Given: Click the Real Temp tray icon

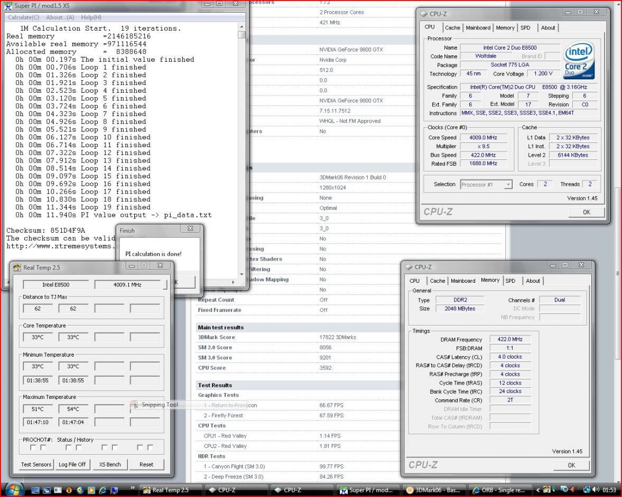Looking at the screenshot, I should tap(546, 490).
